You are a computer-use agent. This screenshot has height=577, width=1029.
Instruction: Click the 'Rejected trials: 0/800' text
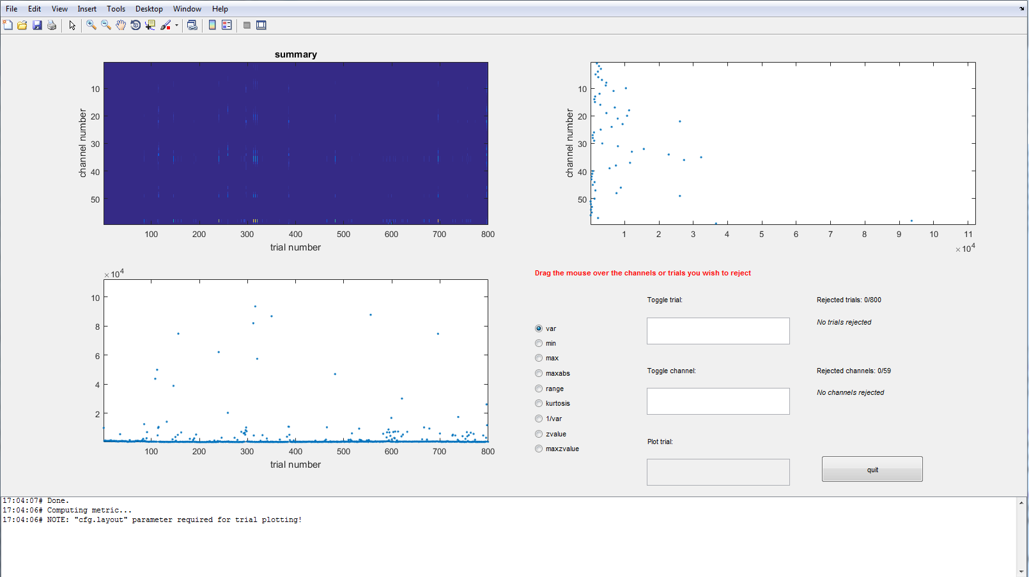(x=849, y=300)
